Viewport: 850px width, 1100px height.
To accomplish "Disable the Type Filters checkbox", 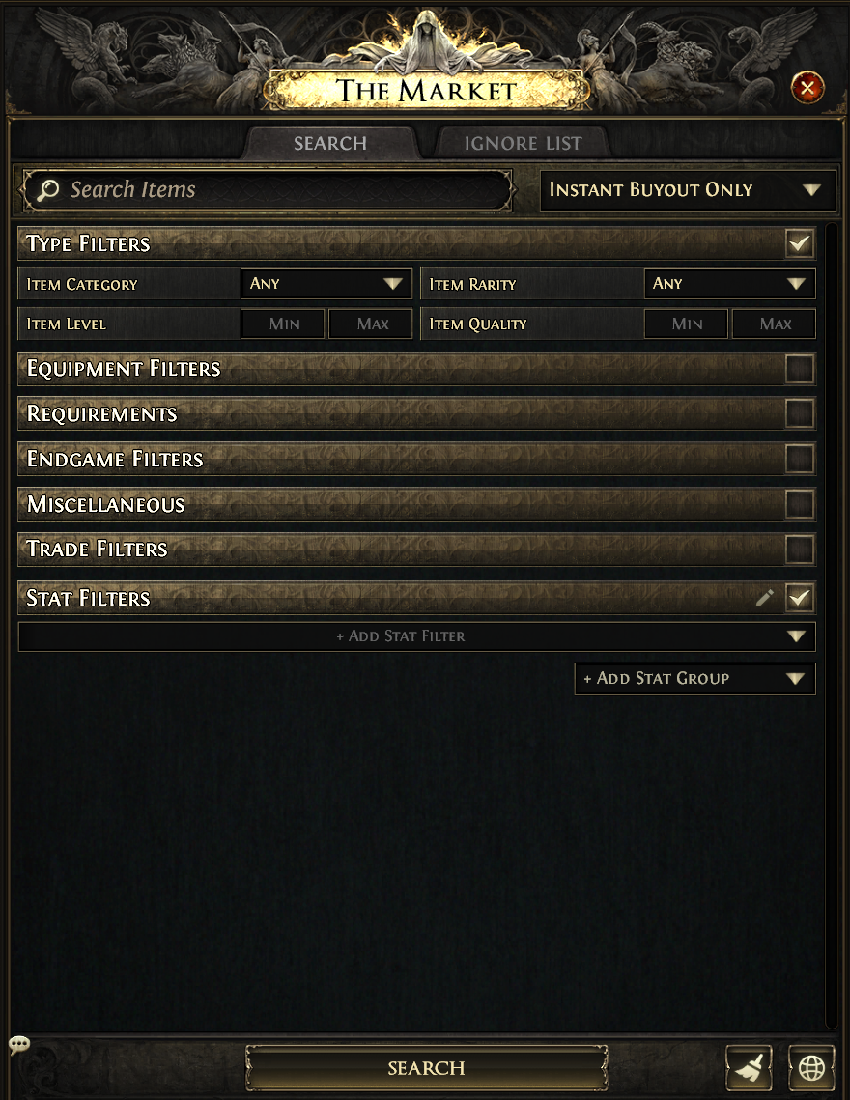I will (800, 243).
